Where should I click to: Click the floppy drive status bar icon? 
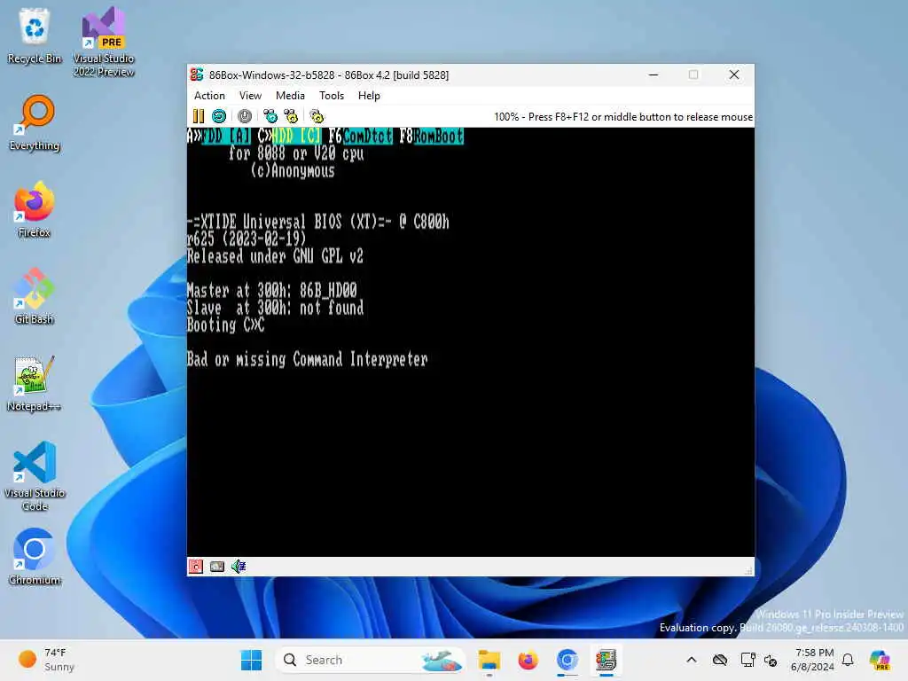coord(196,567)
